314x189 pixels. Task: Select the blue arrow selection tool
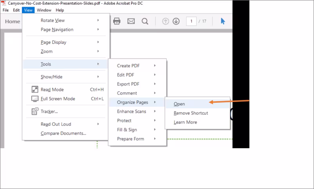tap(223, 21)
